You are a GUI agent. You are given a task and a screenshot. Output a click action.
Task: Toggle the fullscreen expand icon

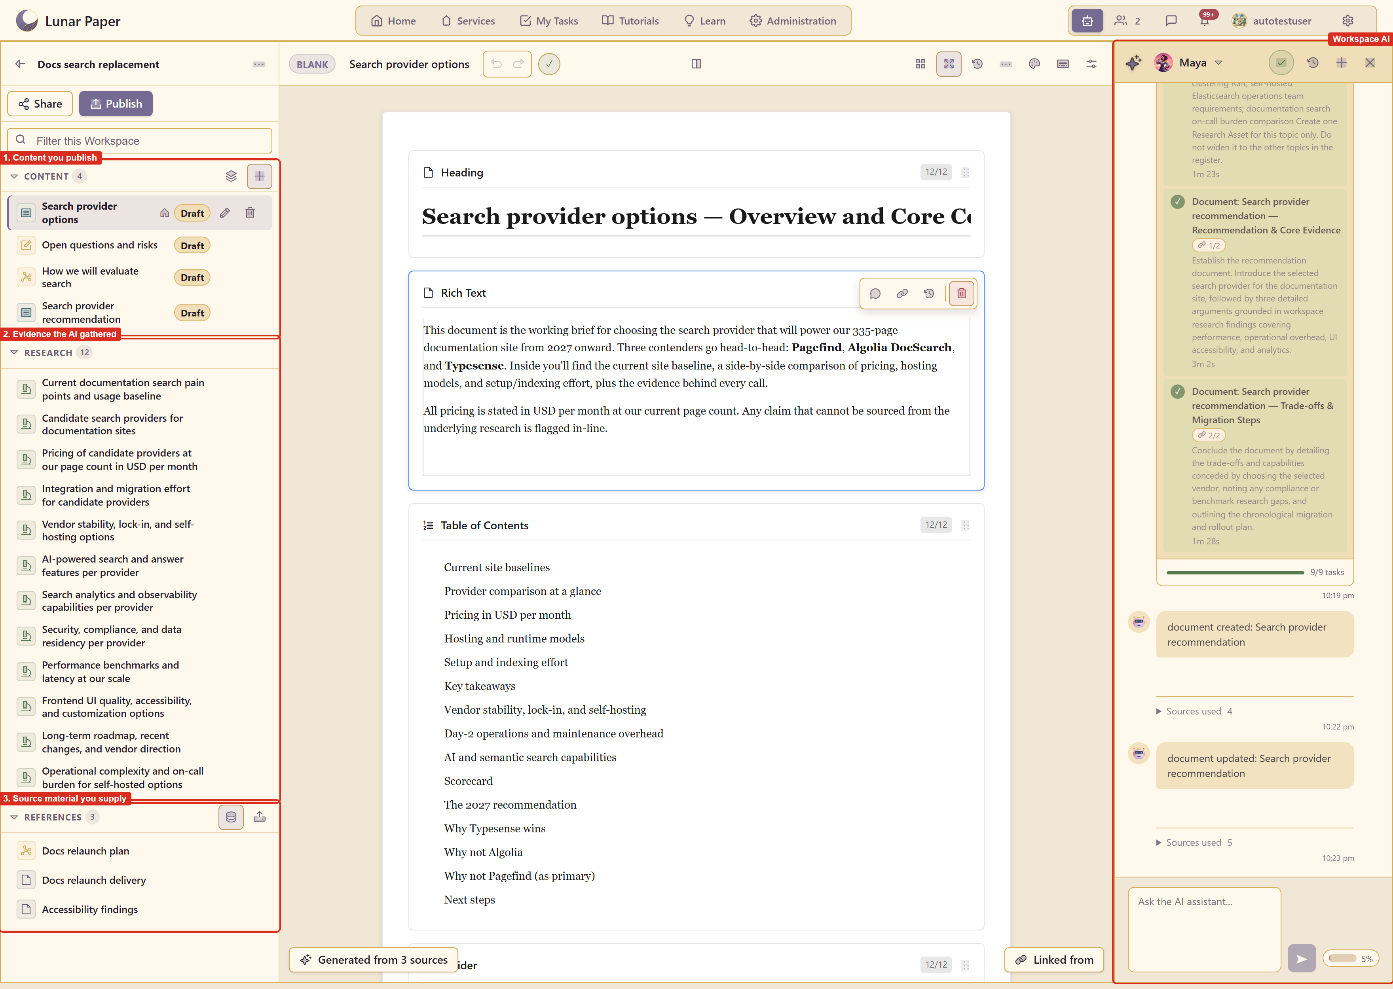point(949,64)
